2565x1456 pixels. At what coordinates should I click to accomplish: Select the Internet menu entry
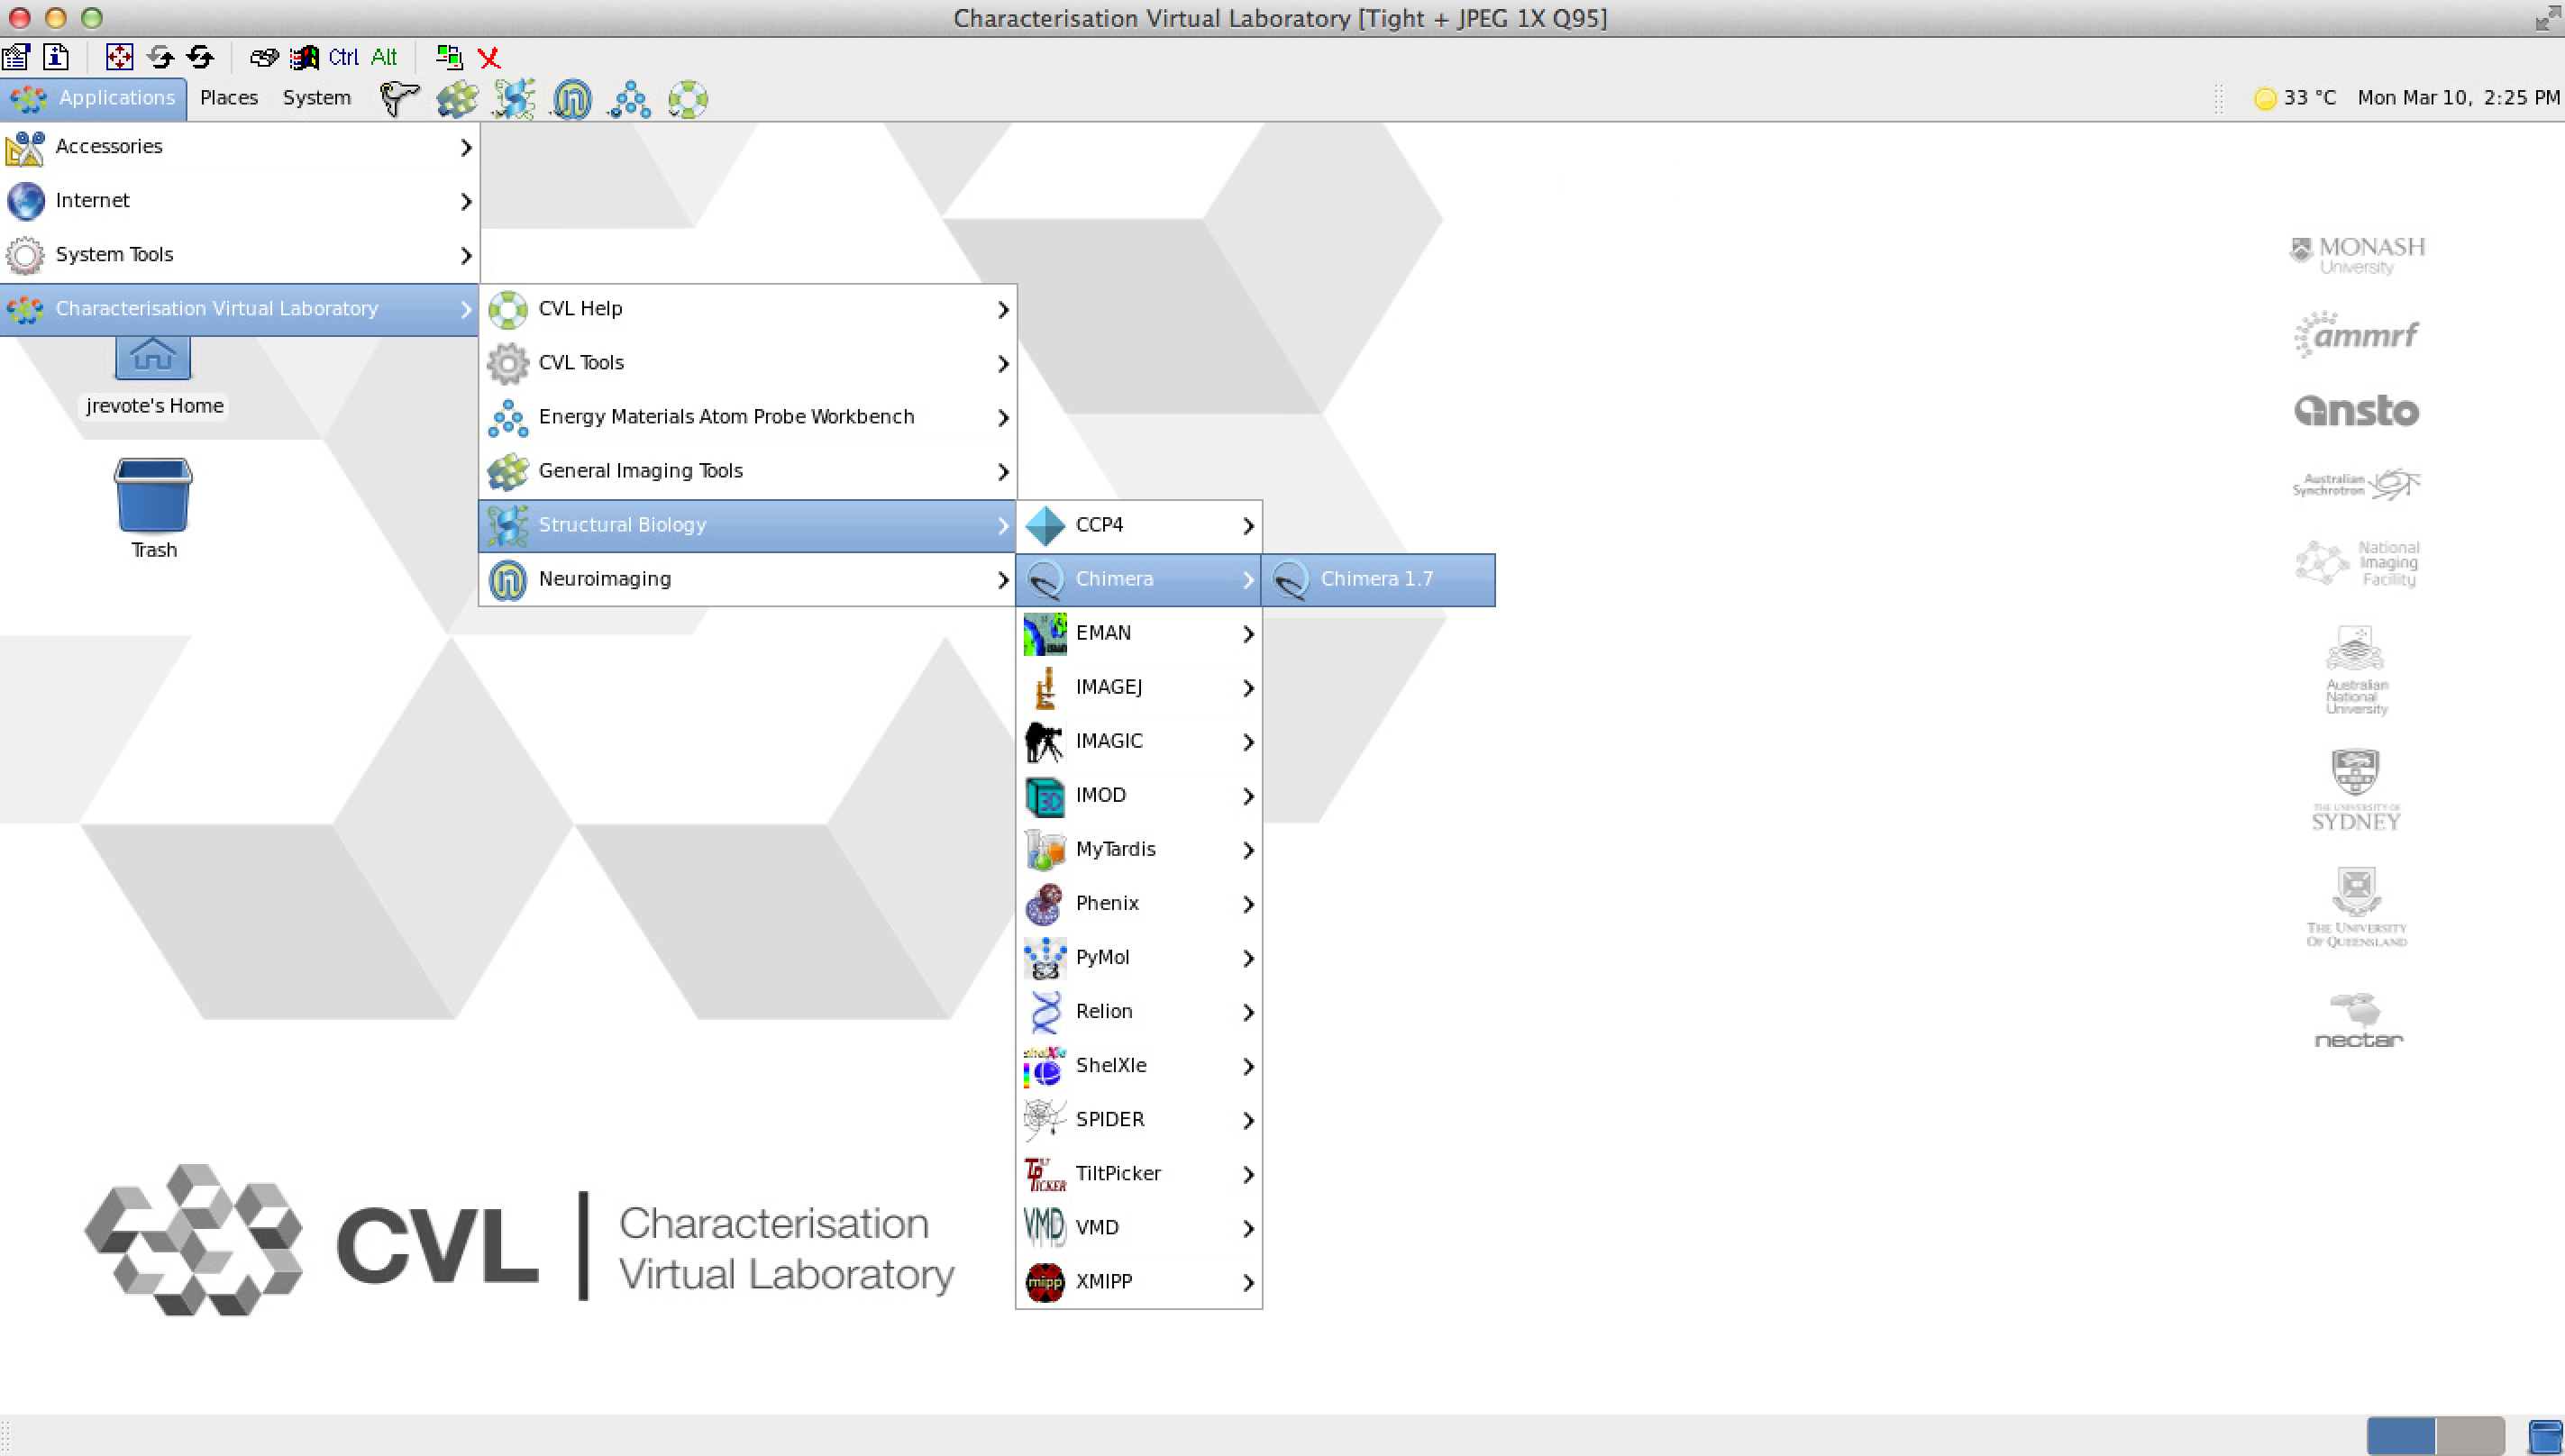click(240, 201)
